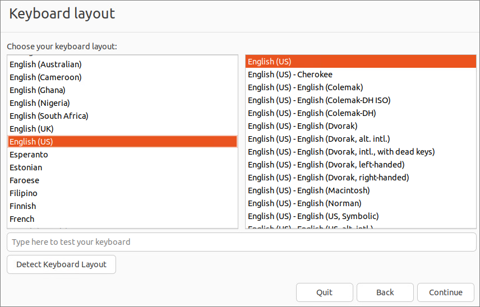Select English (Dvorak) variant
The image size is (480, 307).
(302, 126)
